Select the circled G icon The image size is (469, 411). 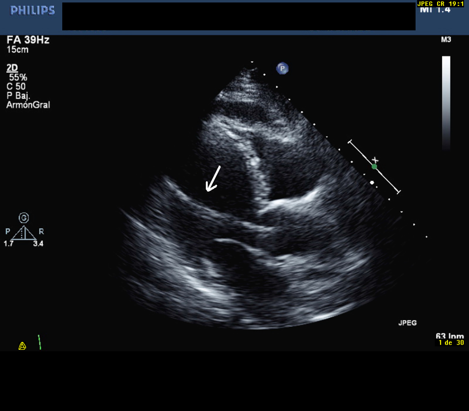[24, 218]
